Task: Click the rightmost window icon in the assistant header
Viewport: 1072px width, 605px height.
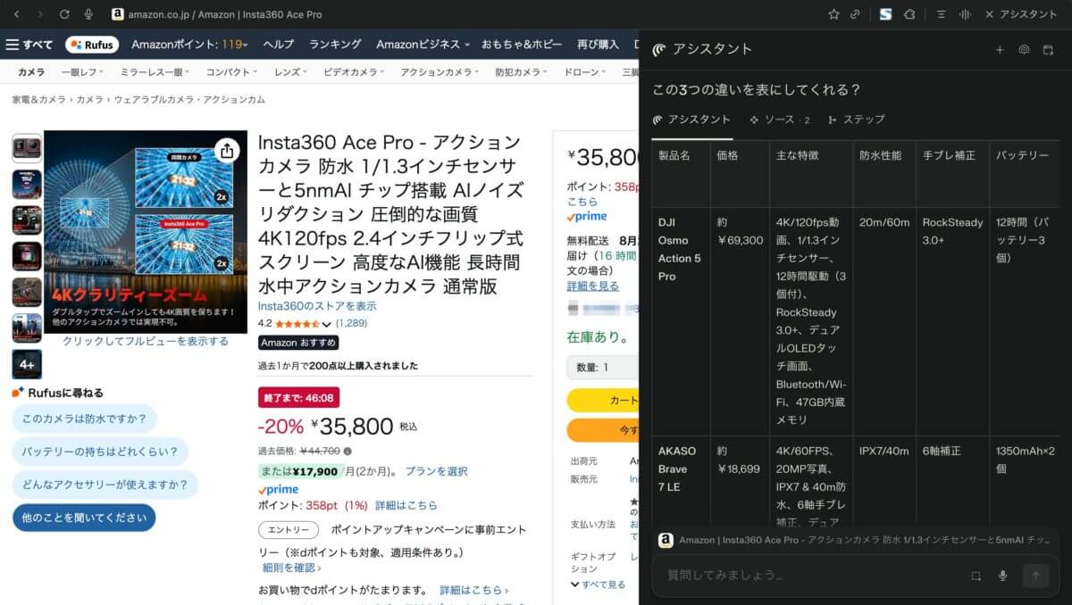Action: [x=1049, y=50]
